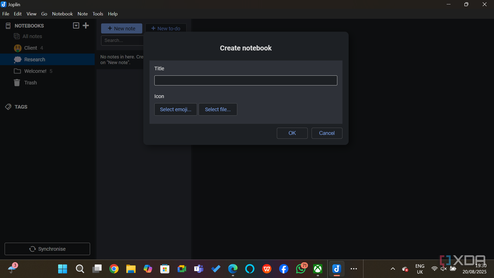
Task: Open the Help menu
Action: click(x=113, y=14)
